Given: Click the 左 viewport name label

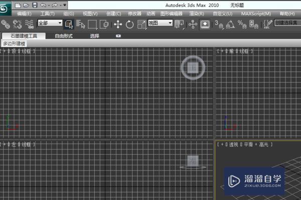Looking at the screenshot, I should 14,144.
